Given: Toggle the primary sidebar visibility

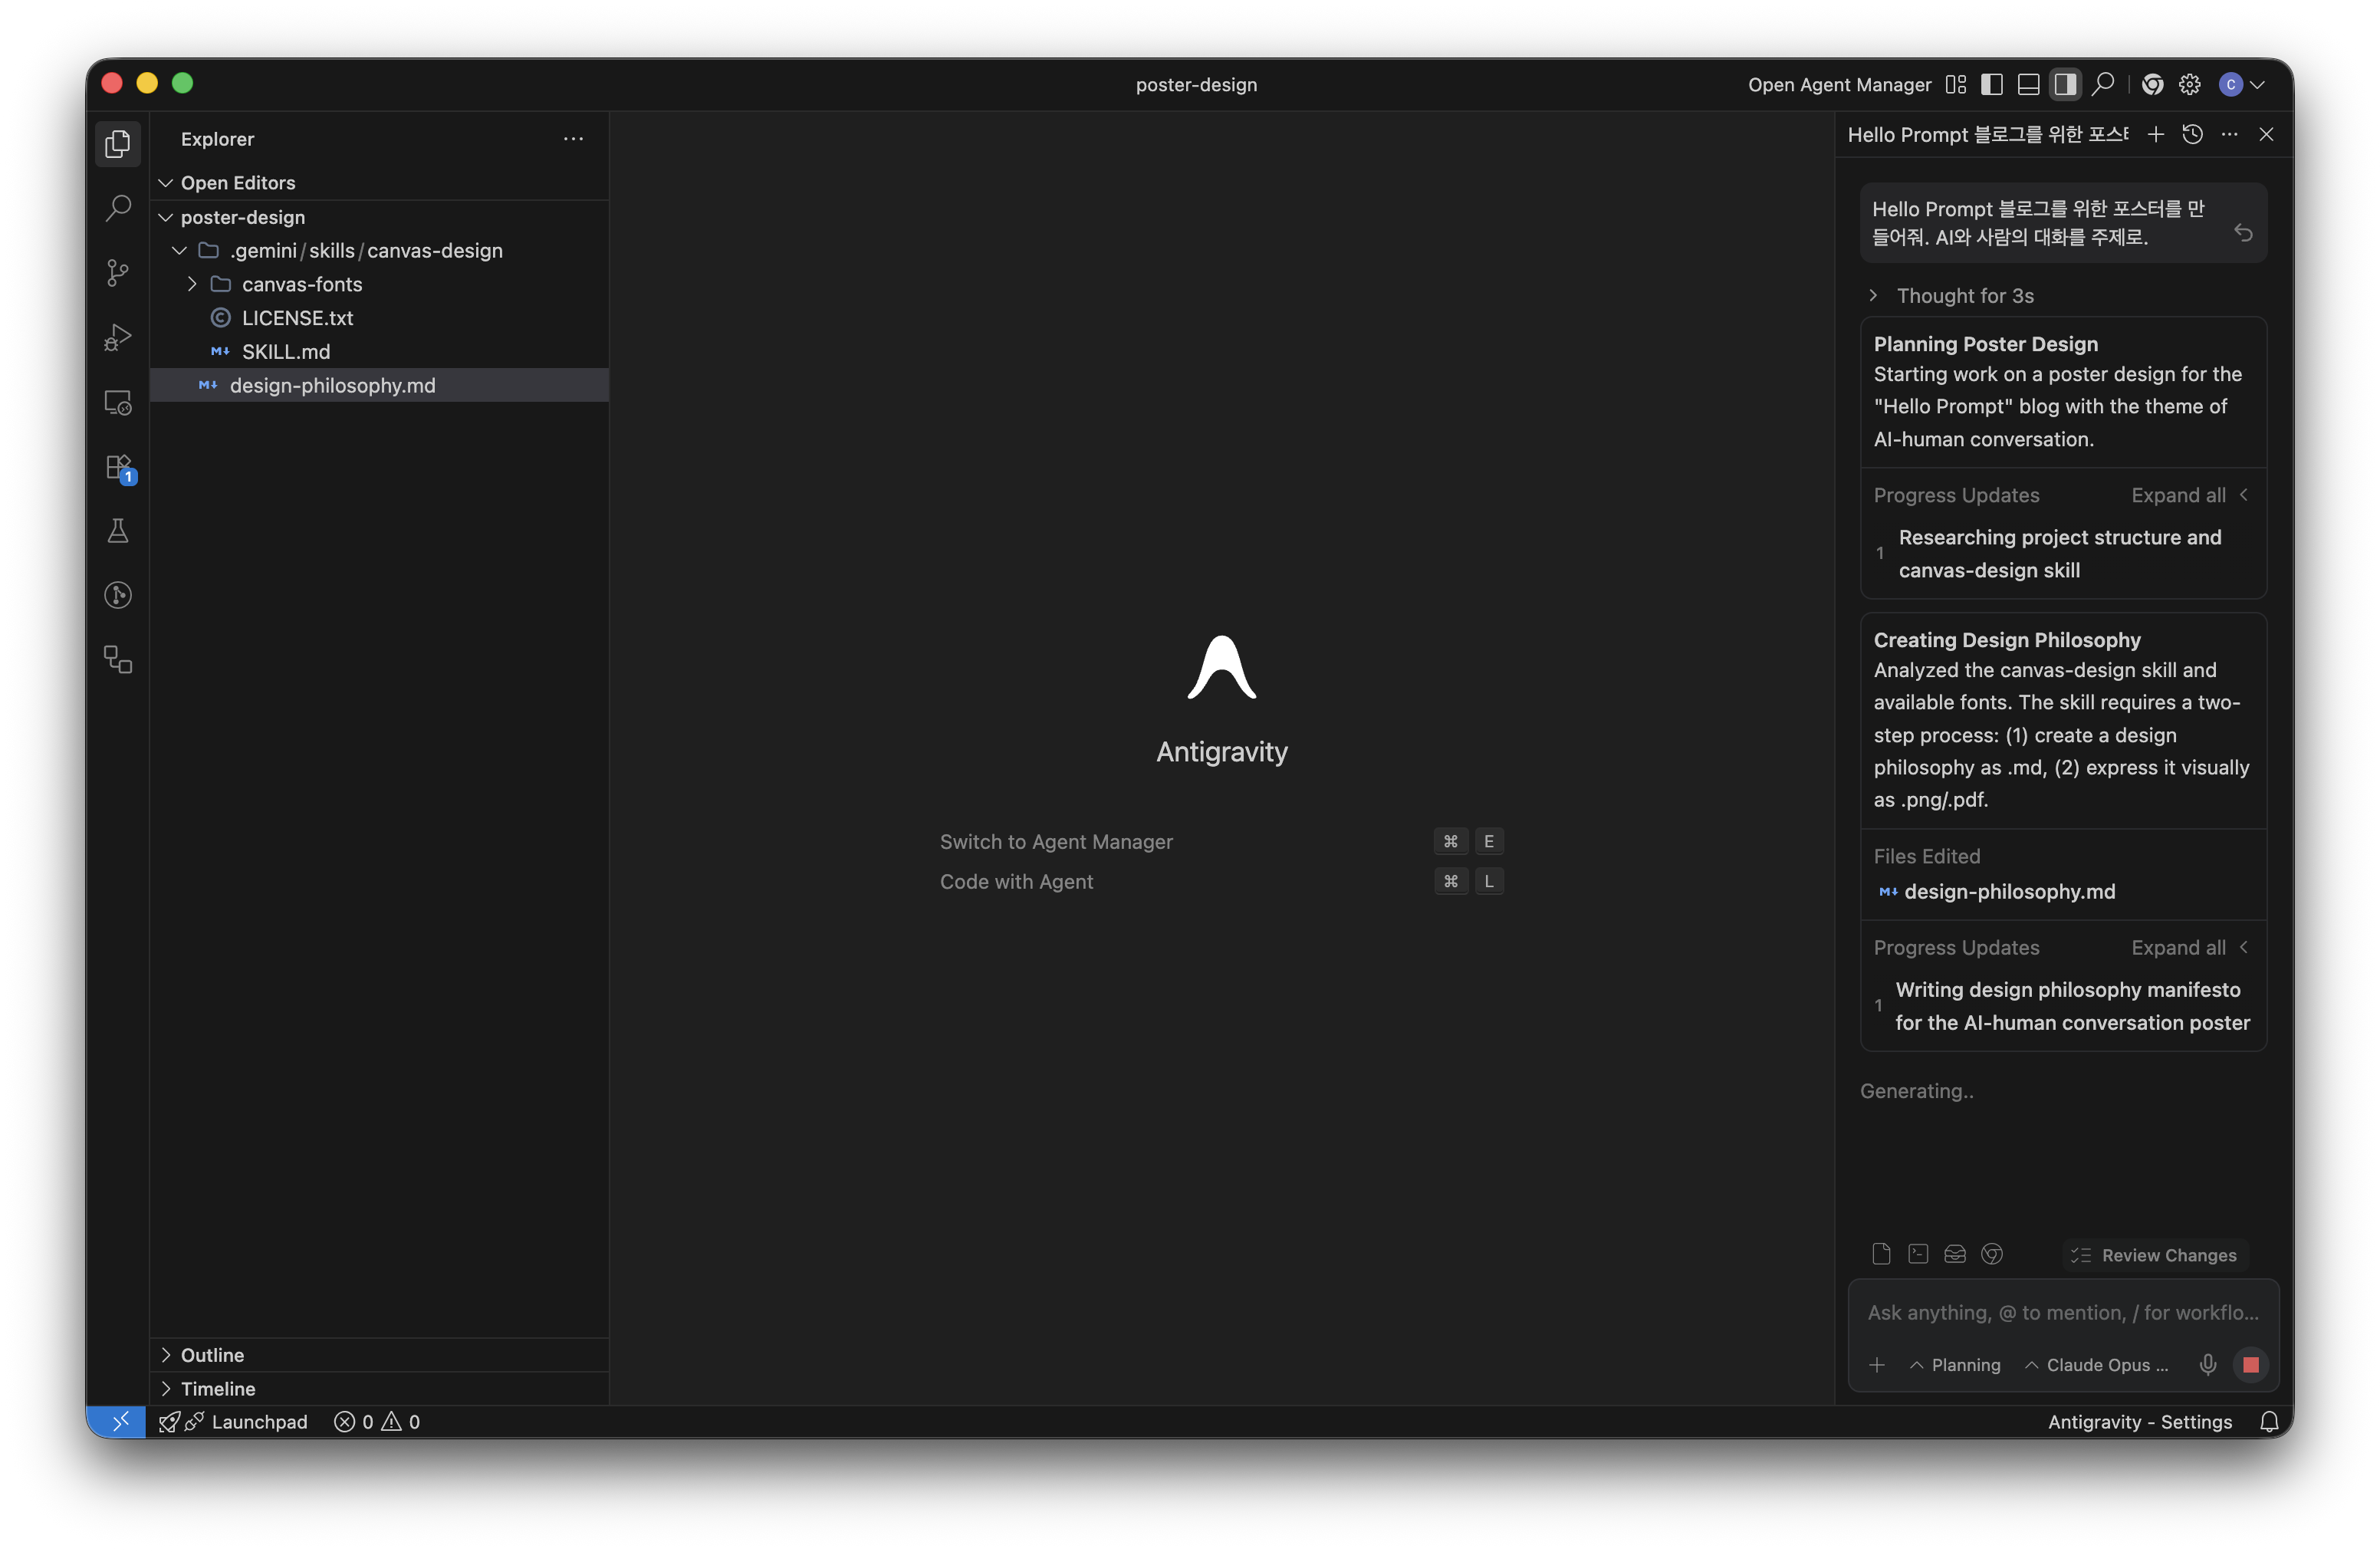Looking at the screenshot, I should [x=1992, y=85].
